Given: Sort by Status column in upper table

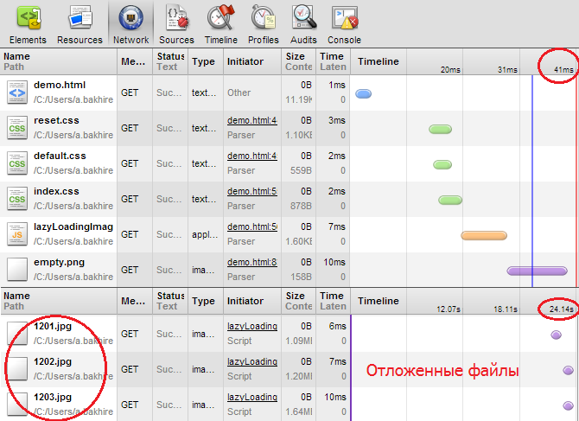Looking at the screenshot, I should click(x=170, y=61).
